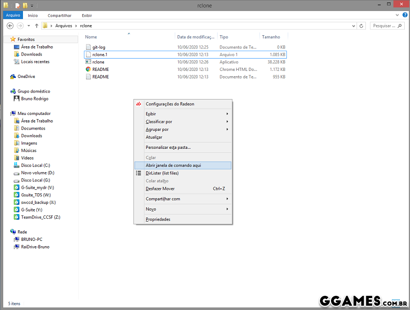410x310 pixels.
Task: Select Disco Local (C:) in sidebar
Action: [x=35, y=166]
